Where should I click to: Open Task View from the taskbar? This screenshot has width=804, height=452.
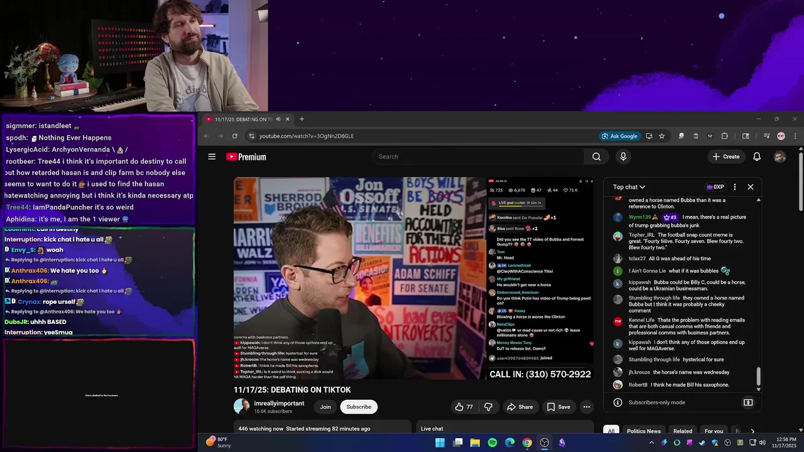pyautogui.click(x=458, y=443)
